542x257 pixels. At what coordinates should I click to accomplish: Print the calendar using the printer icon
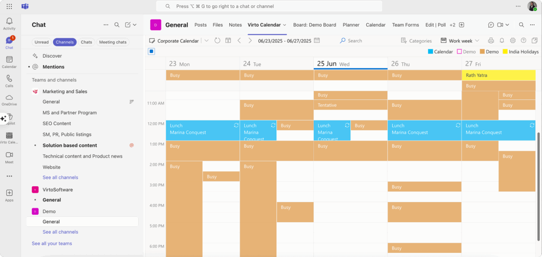coord(491,41)
